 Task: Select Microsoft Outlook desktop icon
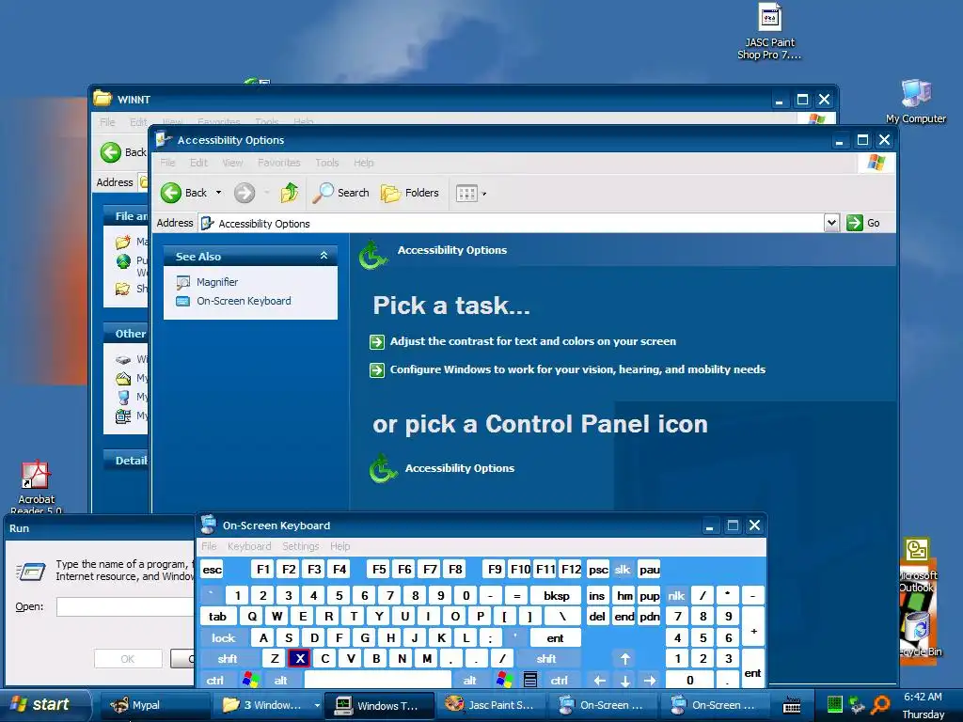pos(917,565)
